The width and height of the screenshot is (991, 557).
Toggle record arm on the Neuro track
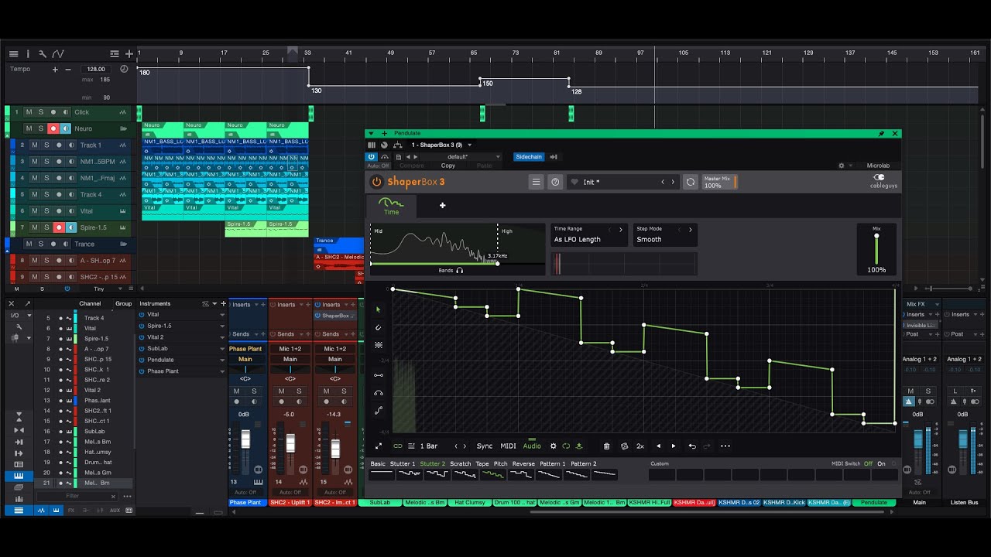tap(53, 128)
